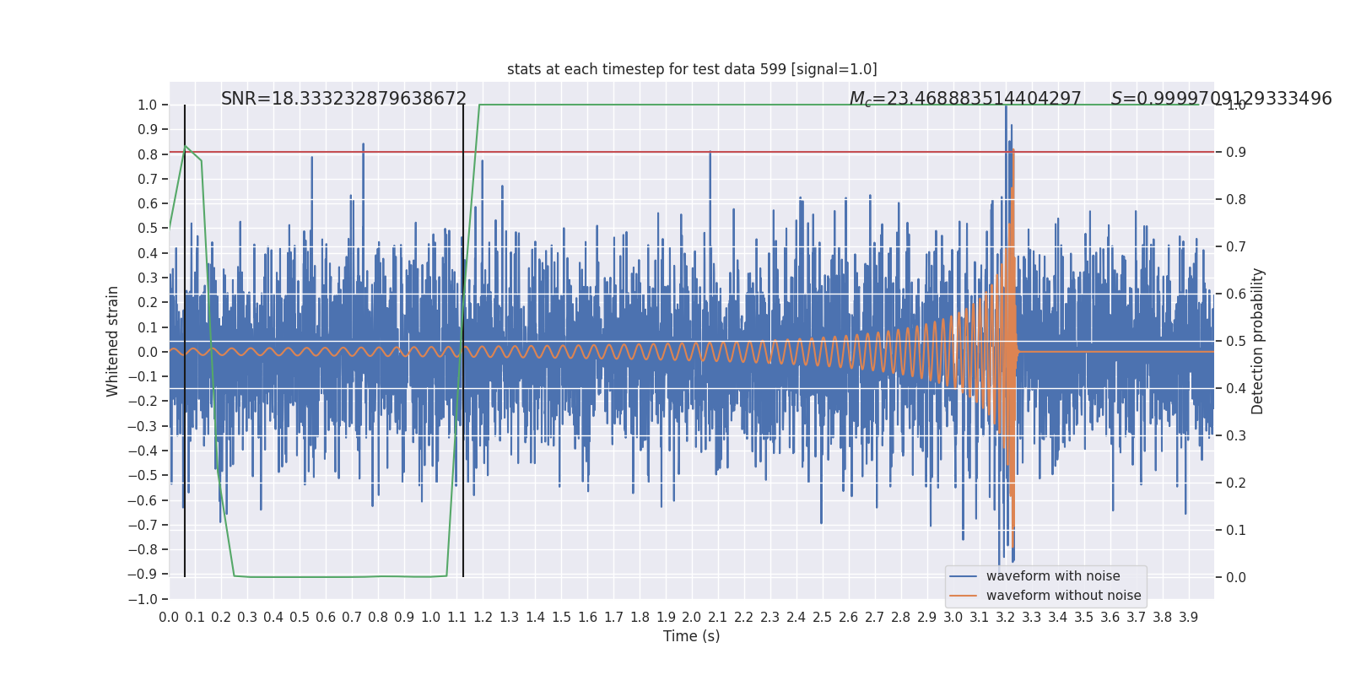1350x675 pixels.
Task: Click the plot title for test data 599
Action: (x=691, y=69)
